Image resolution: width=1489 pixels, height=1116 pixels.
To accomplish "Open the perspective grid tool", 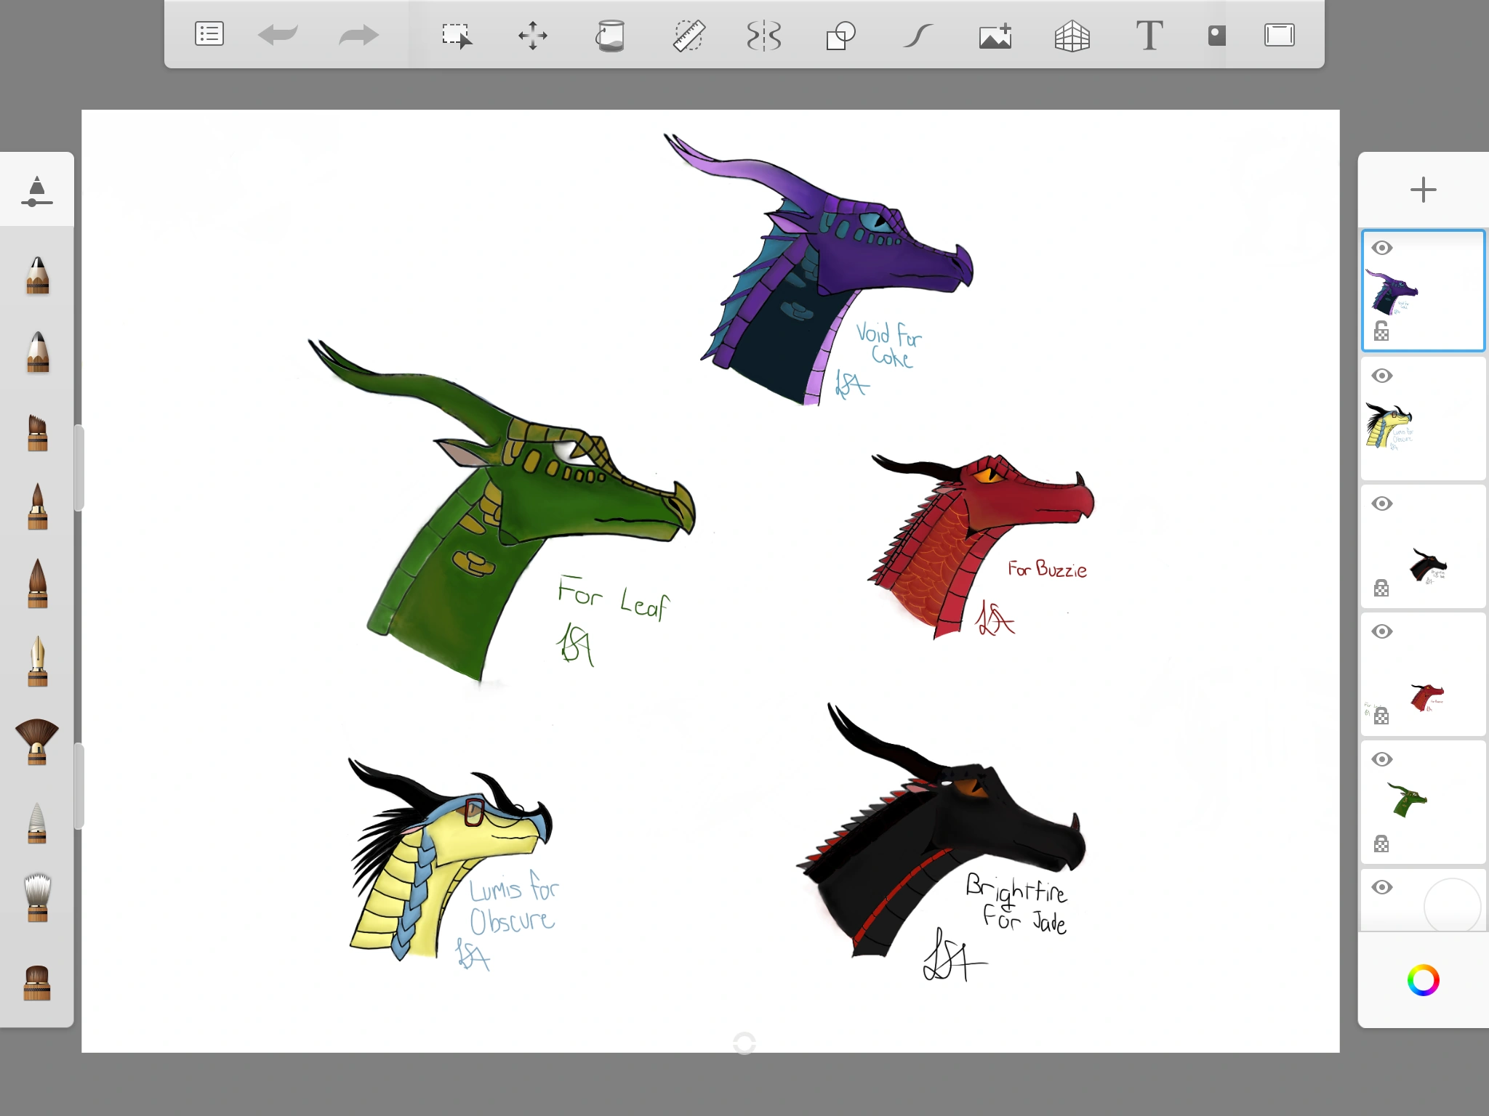I will pos(1072,35).
